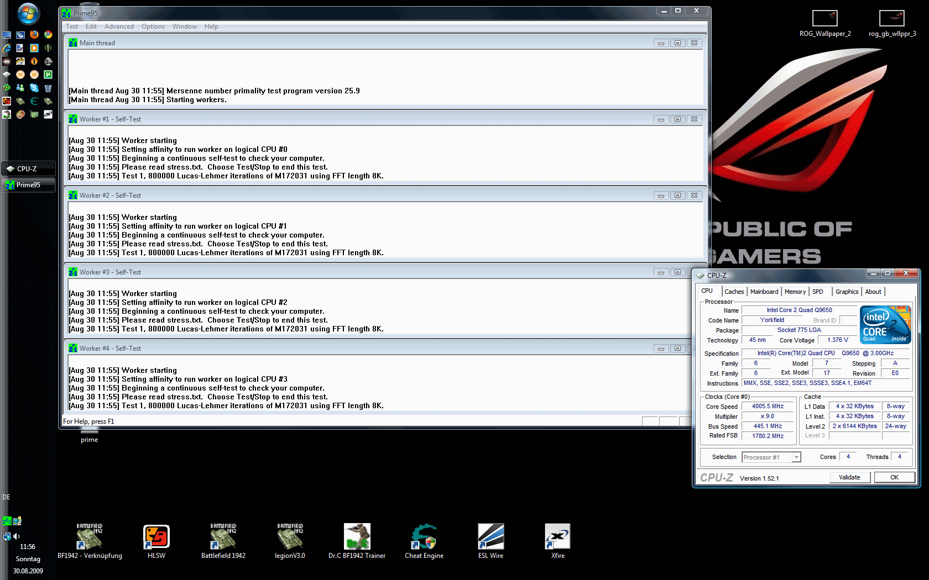The image size is (929, 580).
Task: Maximize the Main thread child window
Action: [x=677, y=43]
